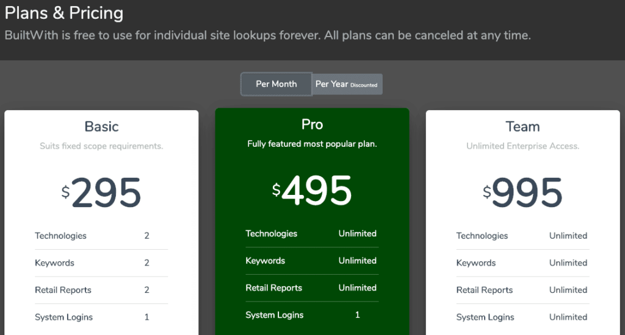Click Technologies label in Pro plan

(272, 233)
